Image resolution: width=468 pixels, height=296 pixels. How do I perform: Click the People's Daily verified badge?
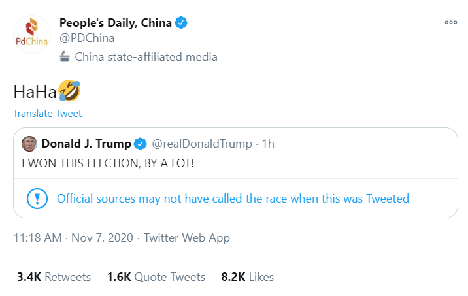click(181, 23)
